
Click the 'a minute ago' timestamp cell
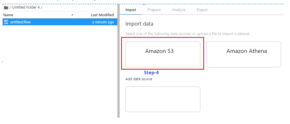[x=103, y=22]
